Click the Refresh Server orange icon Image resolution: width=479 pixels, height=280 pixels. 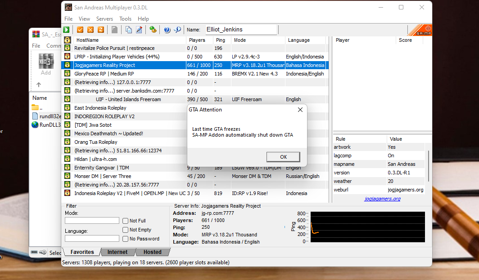[101, 30]
